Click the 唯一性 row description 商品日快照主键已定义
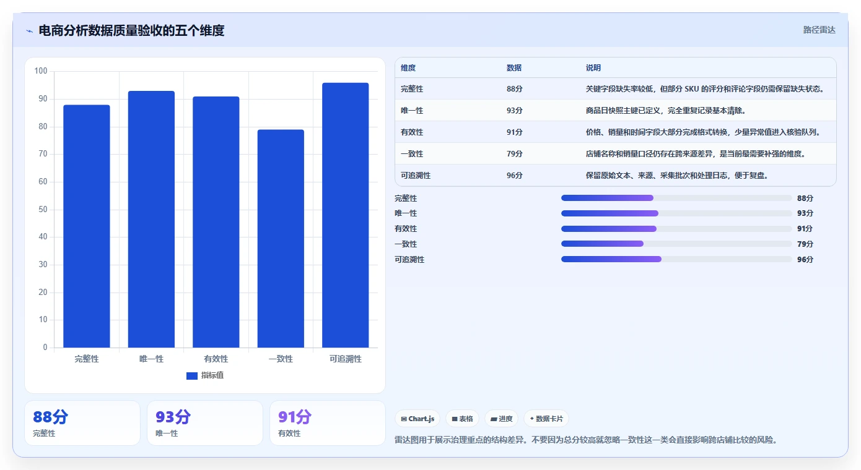This screenshot has width=861, height=470. (665, 111)
